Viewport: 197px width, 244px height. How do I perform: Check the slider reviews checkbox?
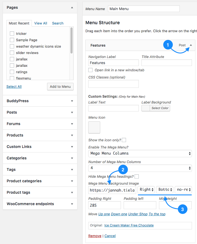pyautogui.click(x=12, y=53)
